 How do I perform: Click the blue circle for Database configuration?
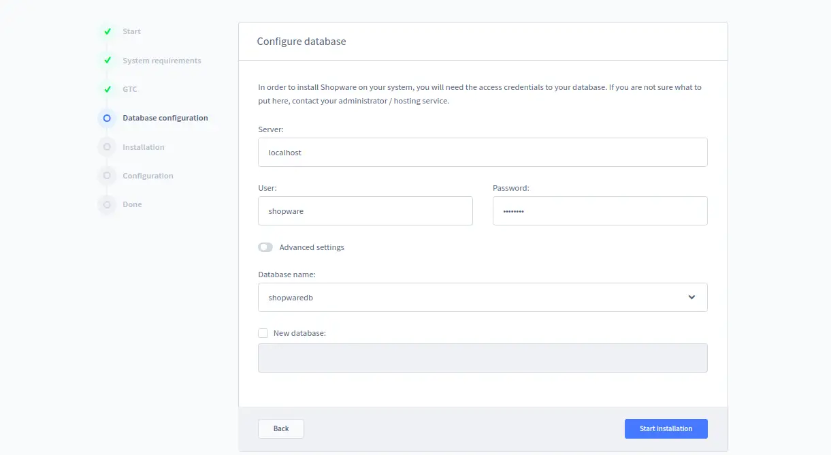pos(107,118)
